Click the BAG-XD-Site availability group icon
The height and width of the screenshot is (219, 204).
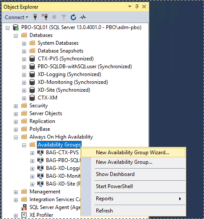(x=40, y=184)
